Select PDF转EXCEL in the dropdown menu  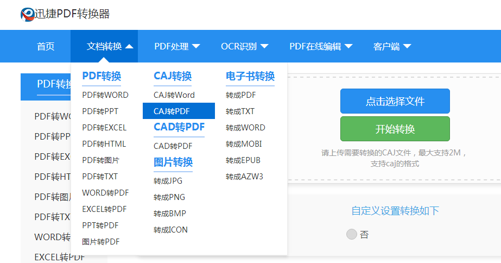point(104,128)
